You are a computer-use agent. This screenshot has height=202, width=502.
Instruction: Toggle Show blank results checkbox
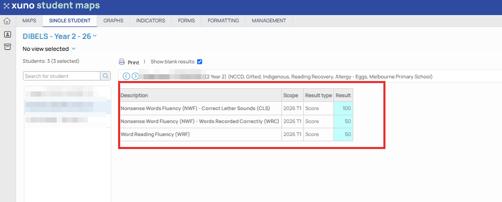(x=200, y=62)
